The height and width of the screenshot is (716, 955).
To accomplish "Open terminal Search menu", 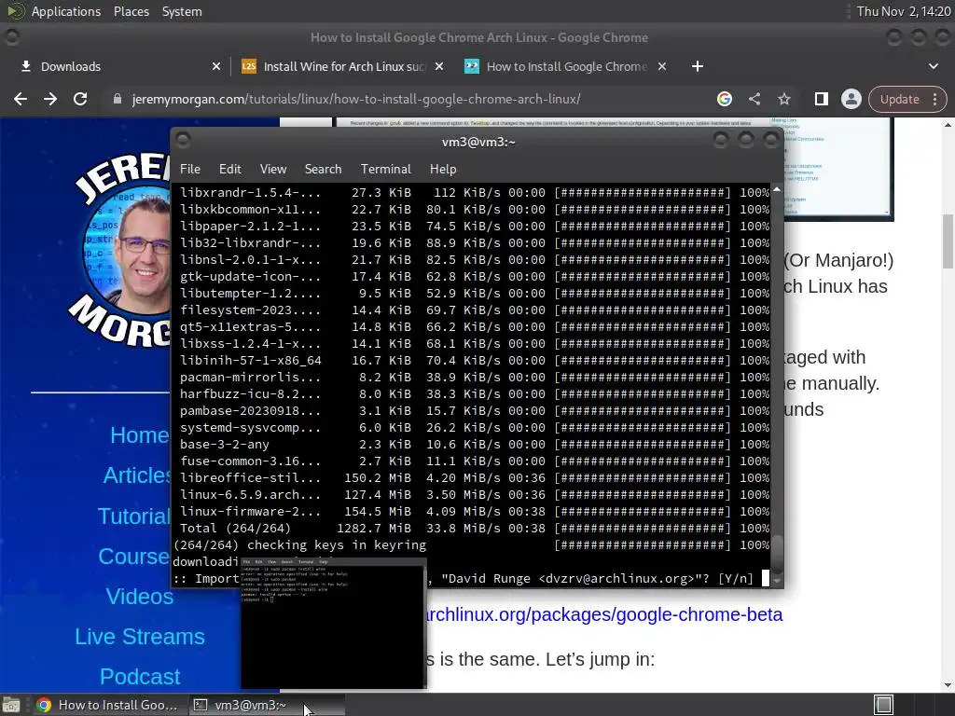I will pos(323,170).
